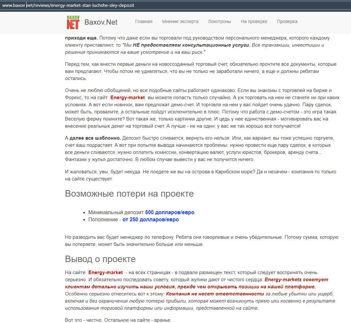Open the На проверке section
This screenshot has height=323, width=351.
(254, 21)
